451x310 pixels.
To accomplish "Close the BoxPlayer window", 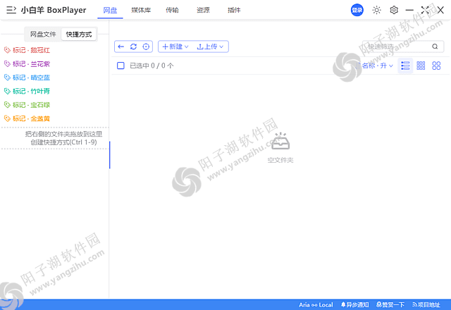I will (x=440, y=10).
